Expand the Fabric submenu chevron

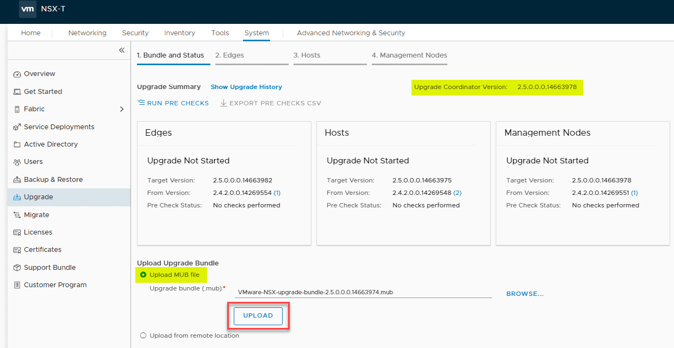click(122, 109)
